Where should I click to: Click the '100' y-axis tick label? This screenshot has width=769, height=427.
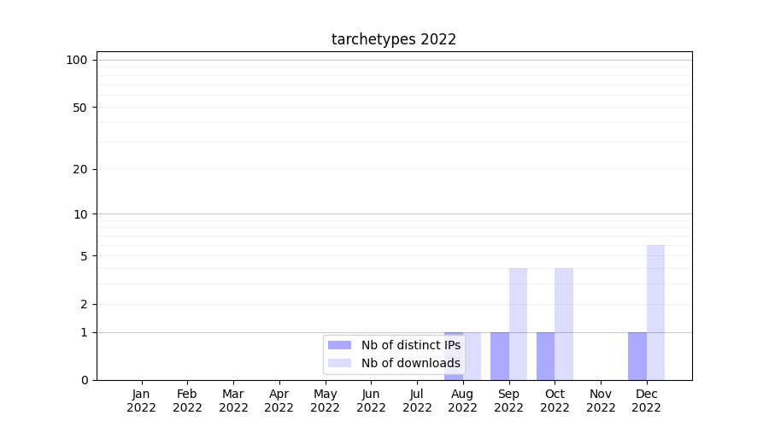click(77, 60)
